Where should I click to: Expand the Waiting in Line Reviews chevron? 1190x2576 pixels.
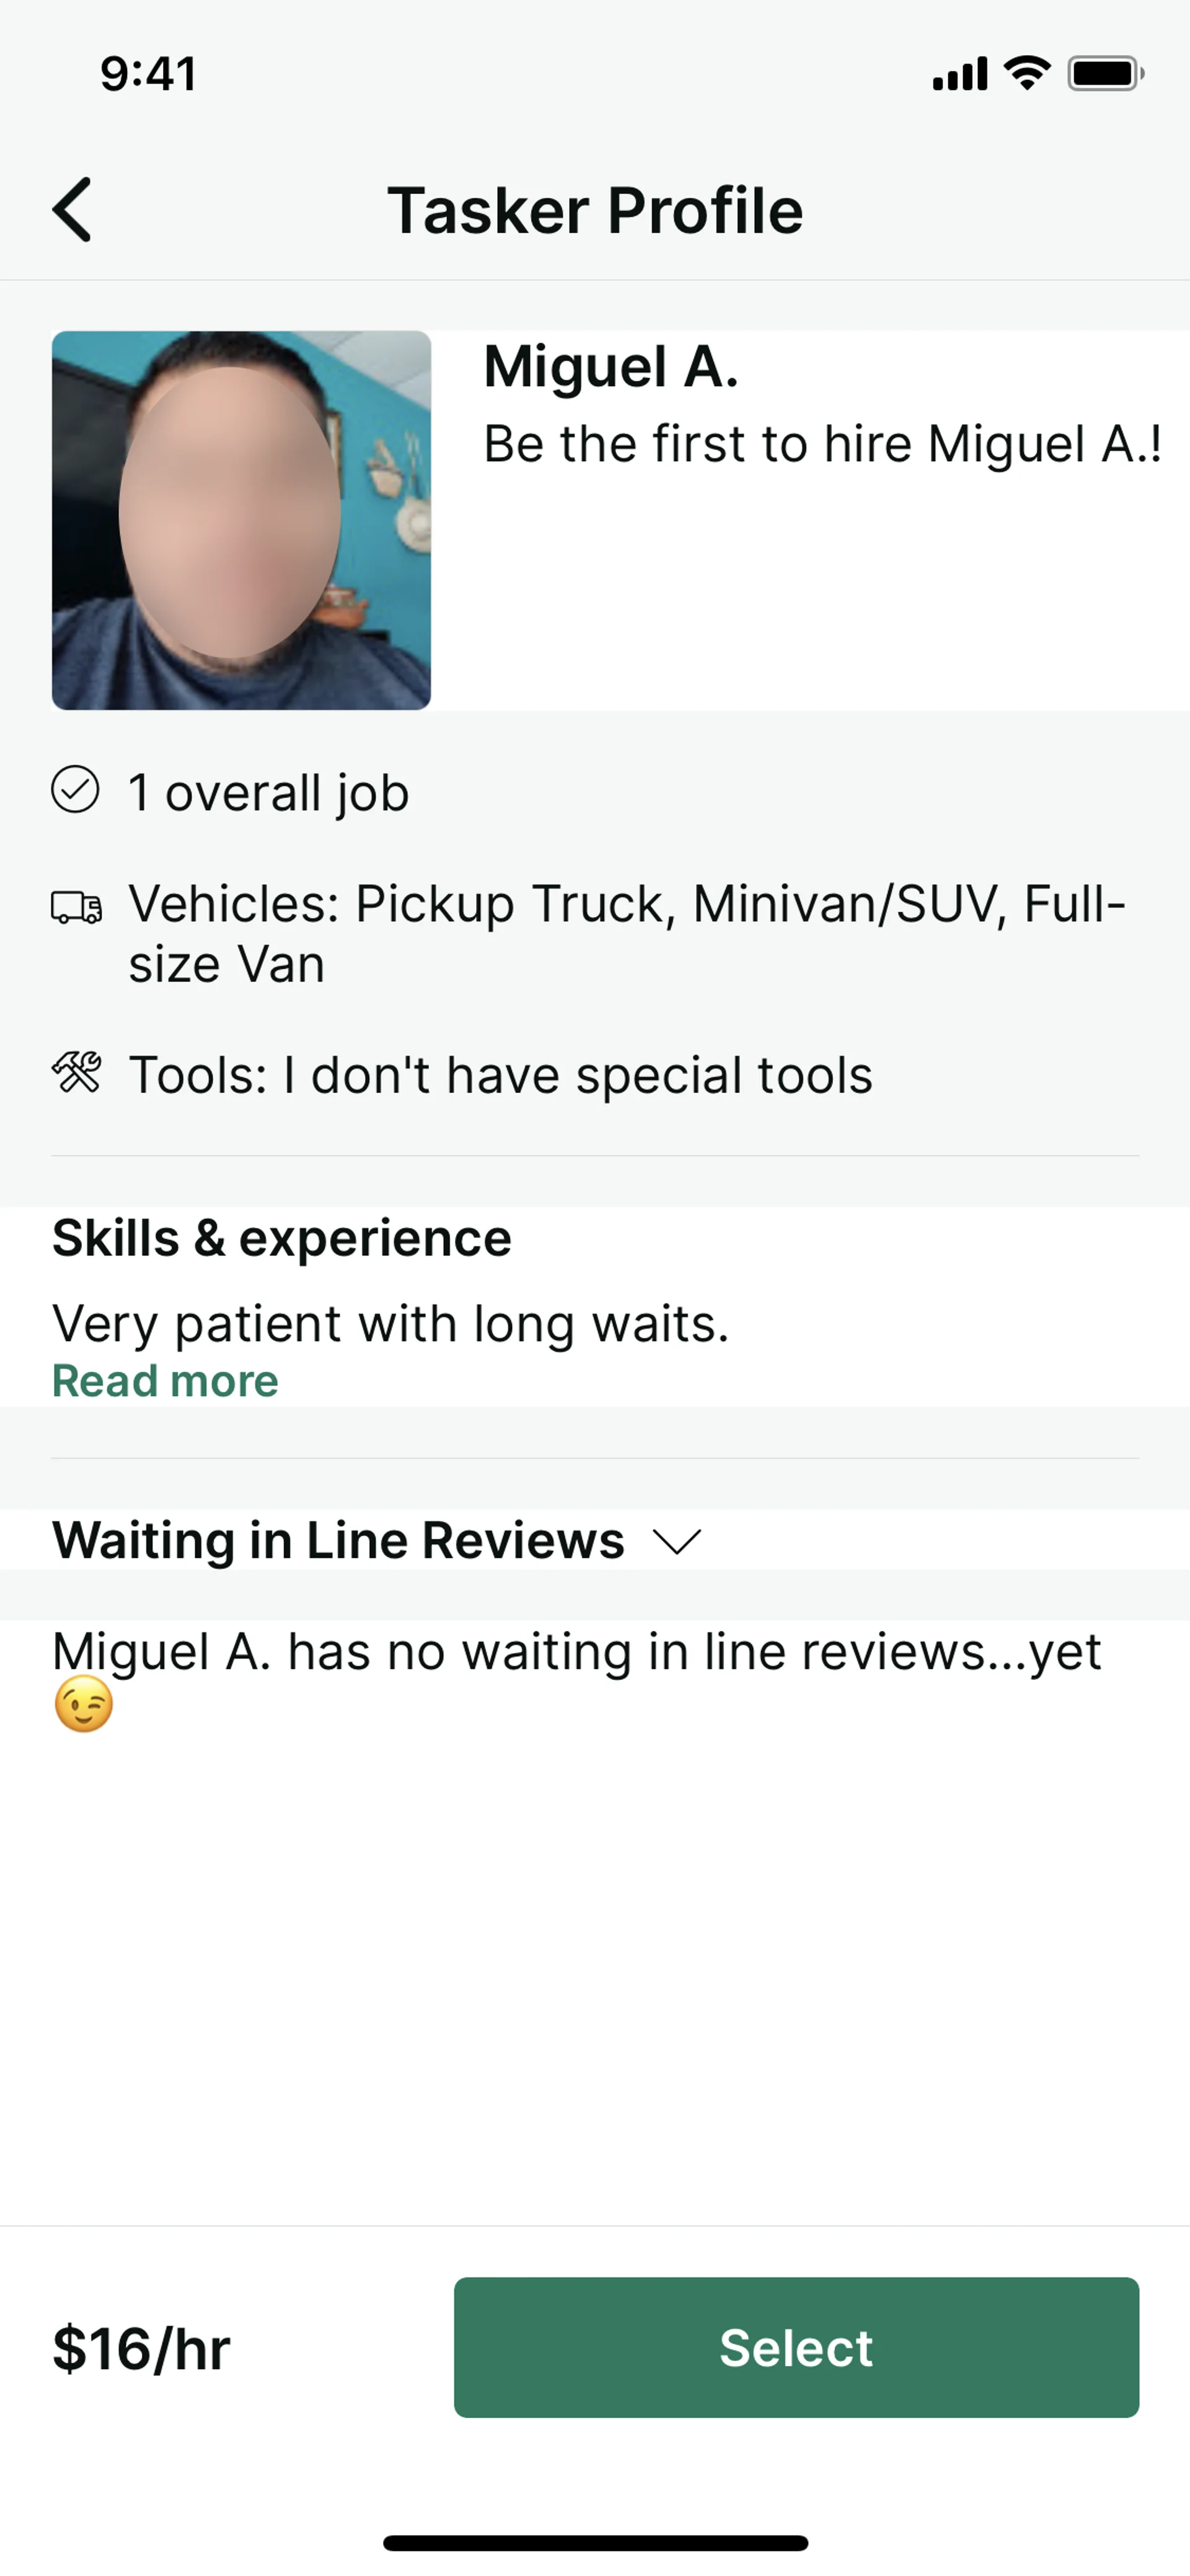click(677, 1541)
